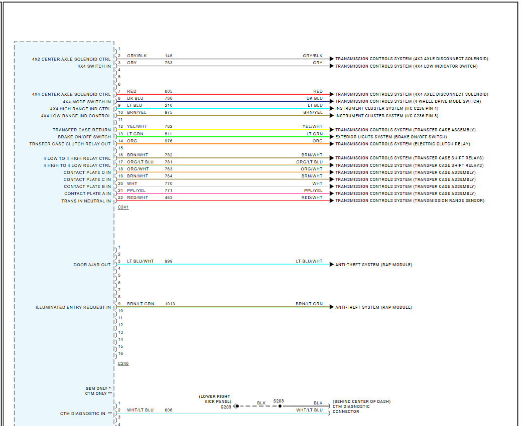This screenshot has width=526, height=426.
Task: Click the Lower Right Kick Panel note
Action: point(215,399)
